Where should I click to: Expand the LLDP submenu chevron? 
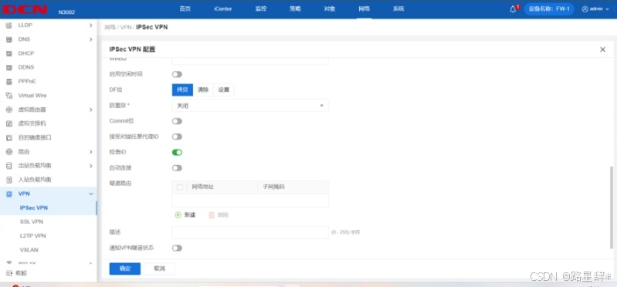tap(91, 25)
